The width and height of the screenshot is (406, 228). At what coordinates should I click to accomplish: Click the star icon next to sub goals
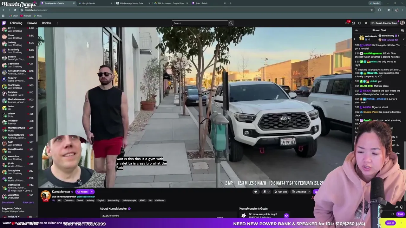tap(286, 216)
